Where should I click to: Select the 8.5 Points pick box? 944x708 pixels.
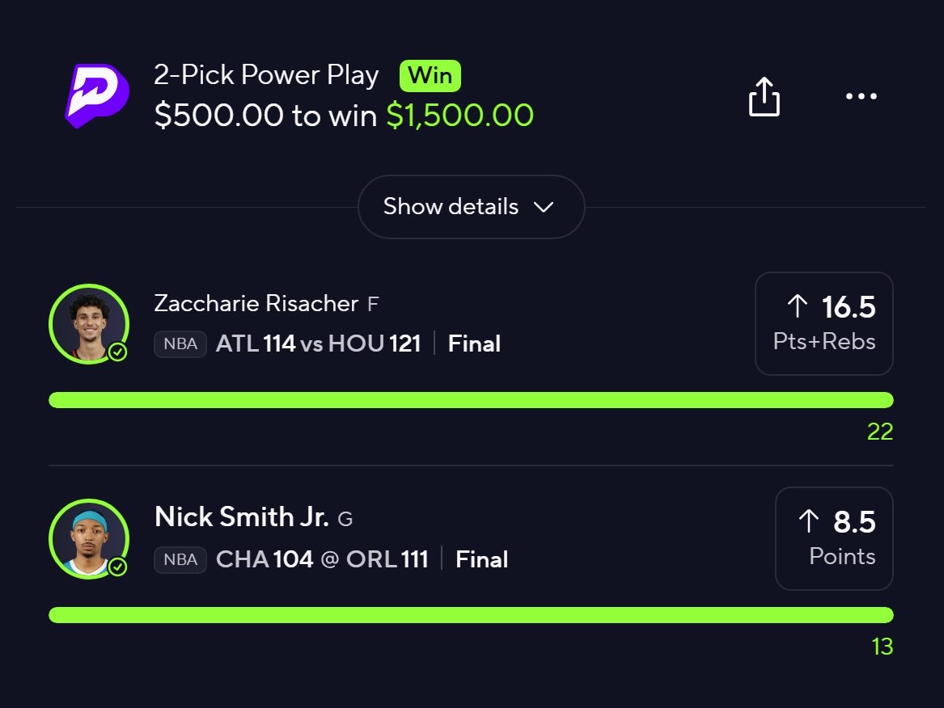tap(835, 538)
